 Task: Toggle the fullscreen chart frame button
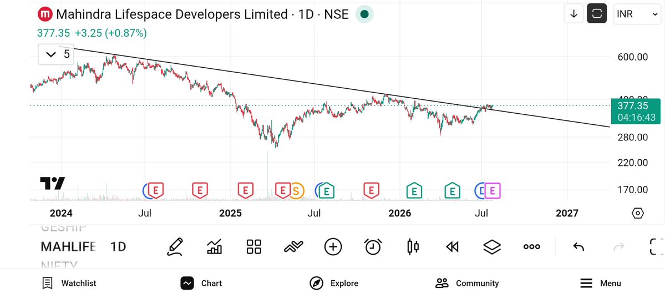pos(597,14)
